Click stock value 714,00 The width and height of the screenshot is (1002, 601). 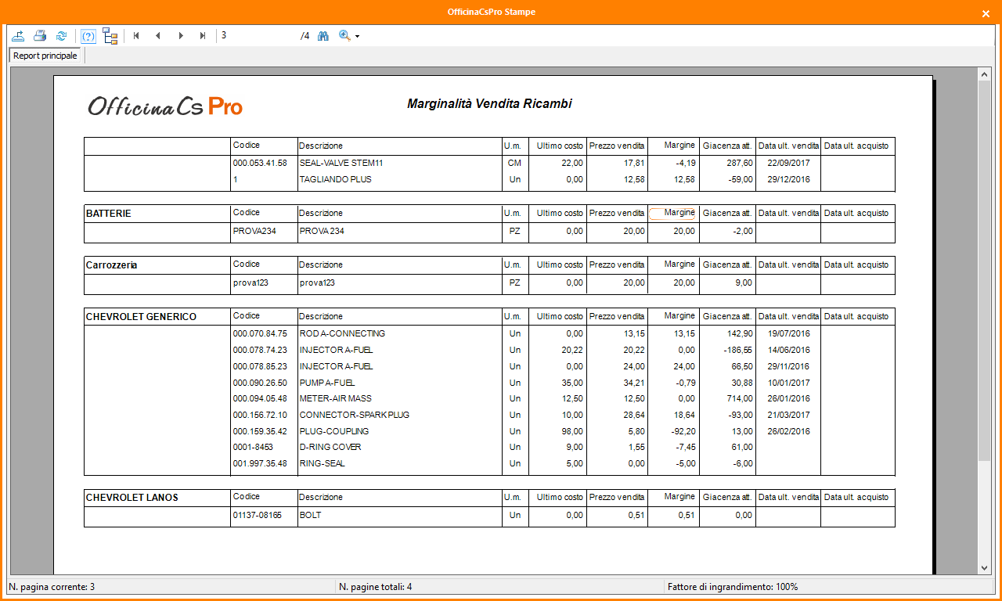(x=740, y=399)
